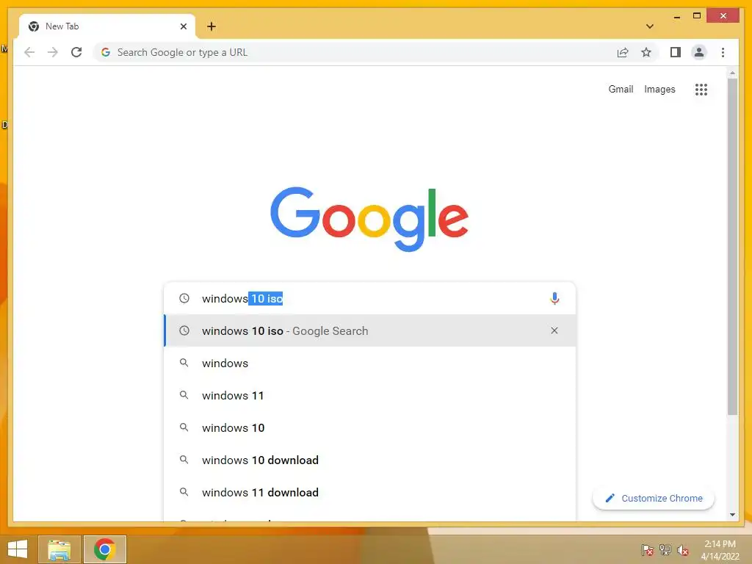Open the Images link
The height and width of the screenshot is (564, 752).
coord(659,89)
